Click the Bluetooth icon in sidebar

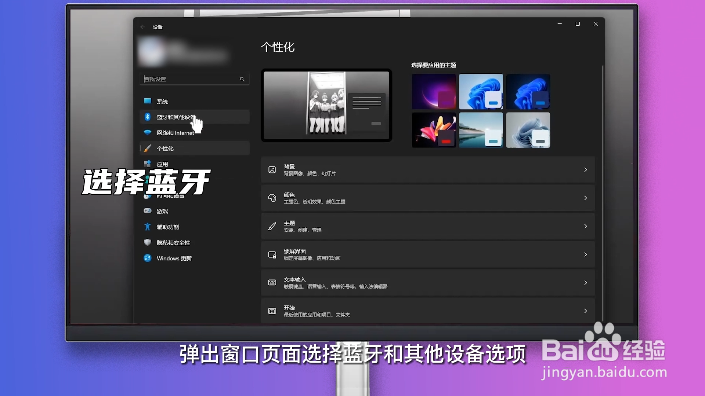tap(148, 117)
